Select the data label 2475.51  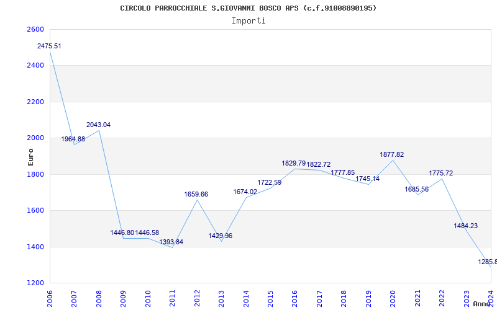pyautogui.click(x=49, y=46)
